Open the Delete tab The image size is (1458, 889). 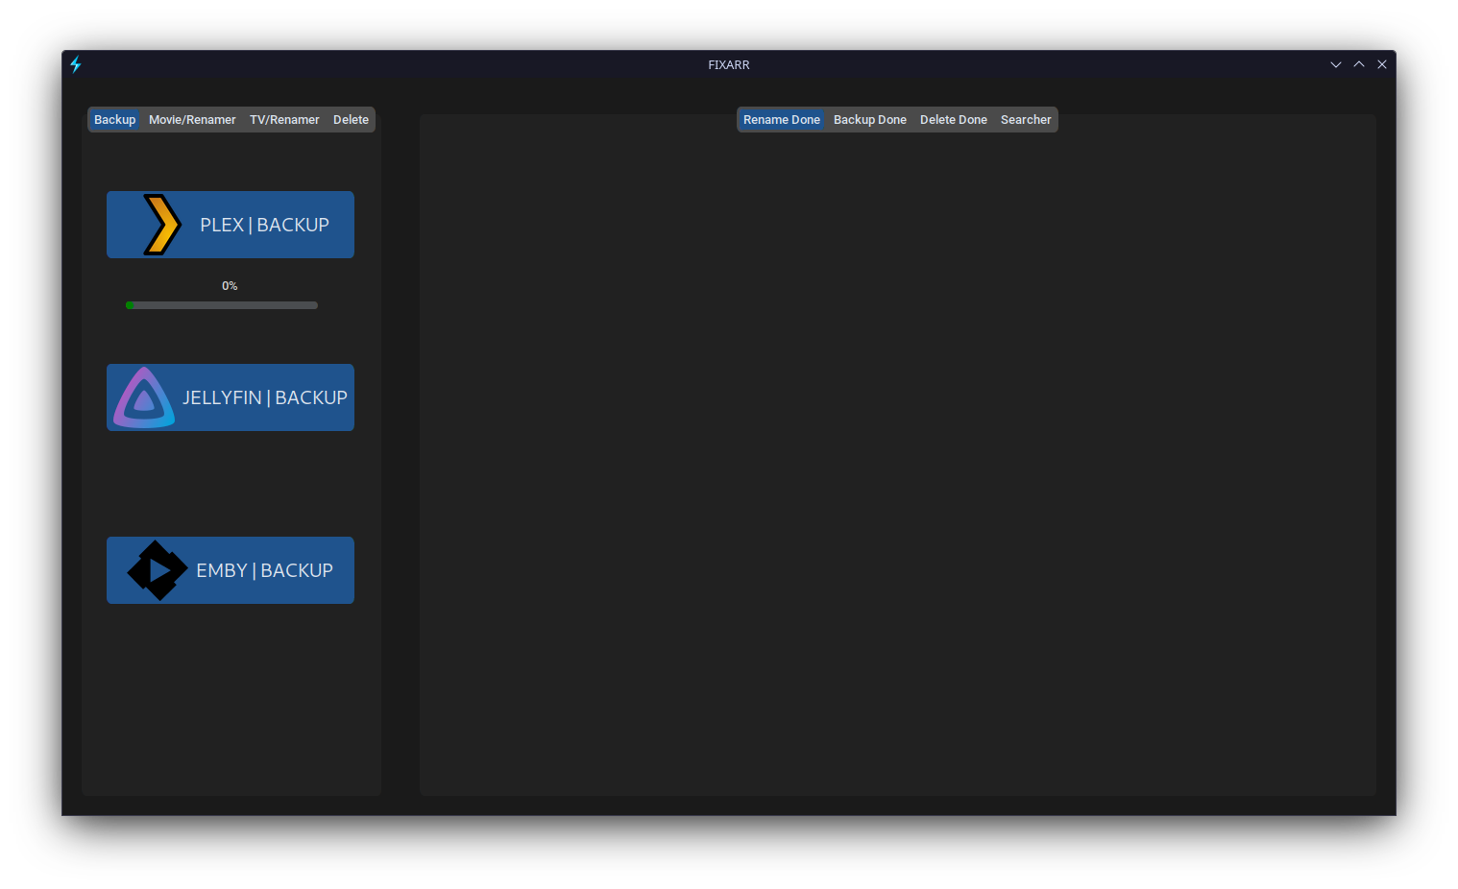pos(351,120)
